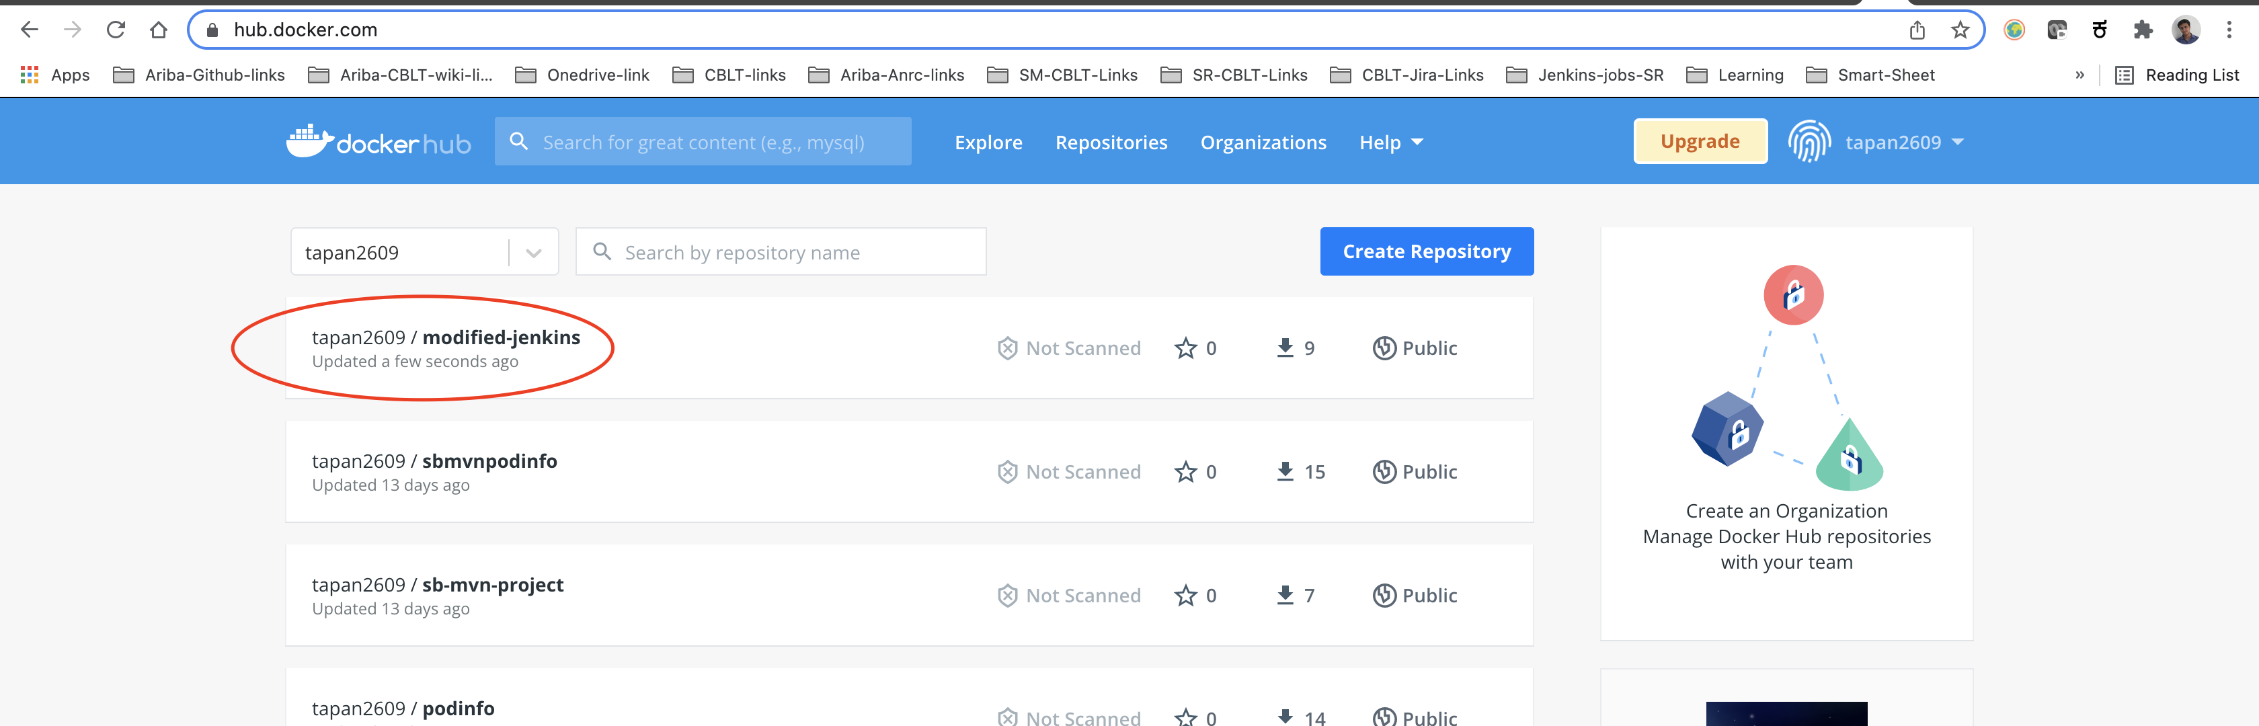Open the Repositories page
This screenshot has width=2259, height=726.
[1111, 142]
